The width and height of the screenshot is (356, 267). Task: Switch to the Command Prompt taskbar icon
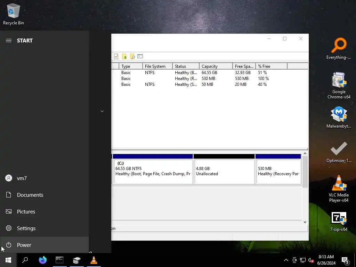point(59,260)
